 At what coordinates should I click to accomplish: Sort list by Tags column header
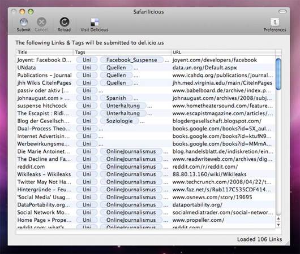click(122, 52)
